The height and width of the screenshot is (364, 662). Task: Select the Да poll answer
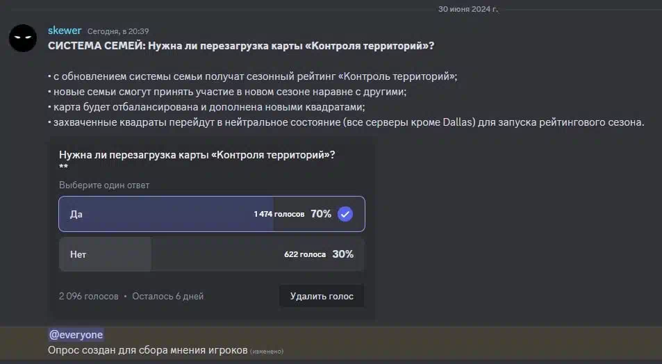(211, 214)
